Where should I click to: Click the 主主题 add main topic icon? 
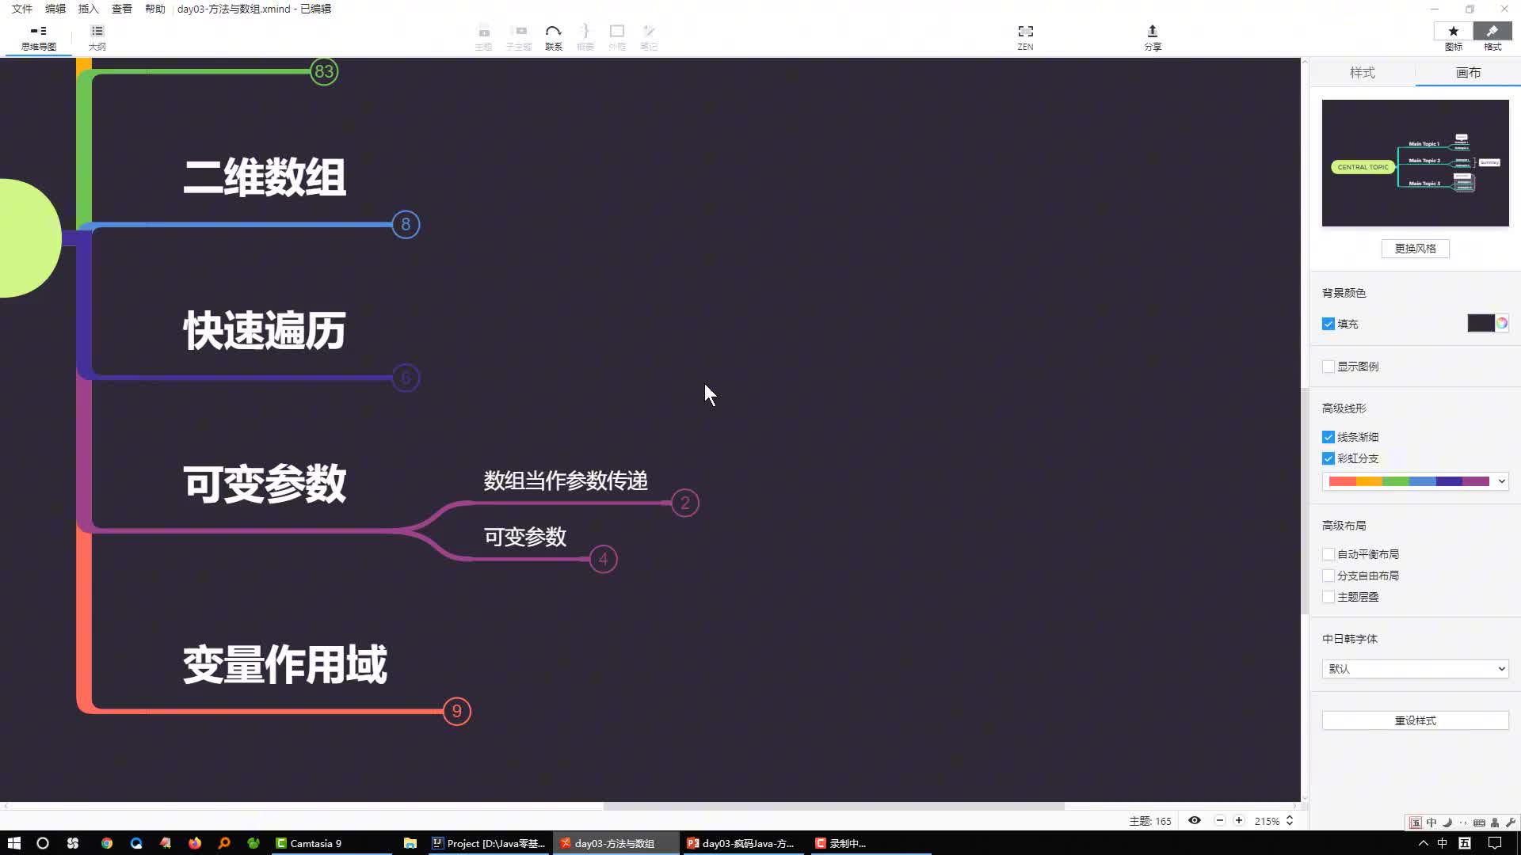click(482, 36)
